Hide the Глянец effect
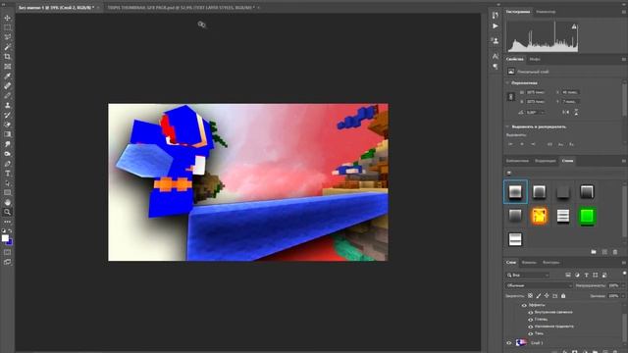 point(530,320)
